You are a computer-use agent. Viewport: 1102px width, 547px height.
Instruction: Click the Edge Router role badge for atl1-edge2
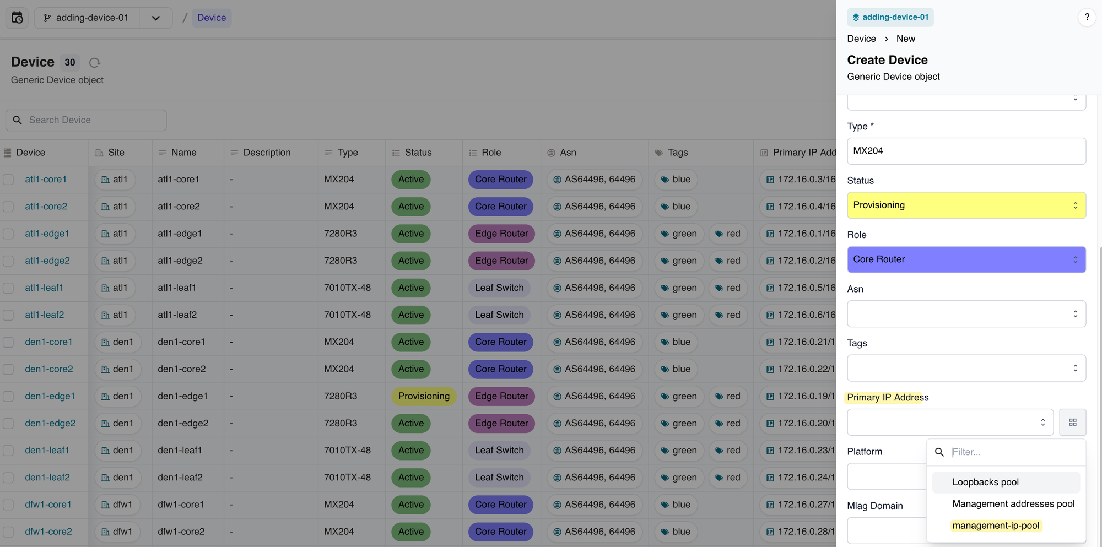pos(501,261)
